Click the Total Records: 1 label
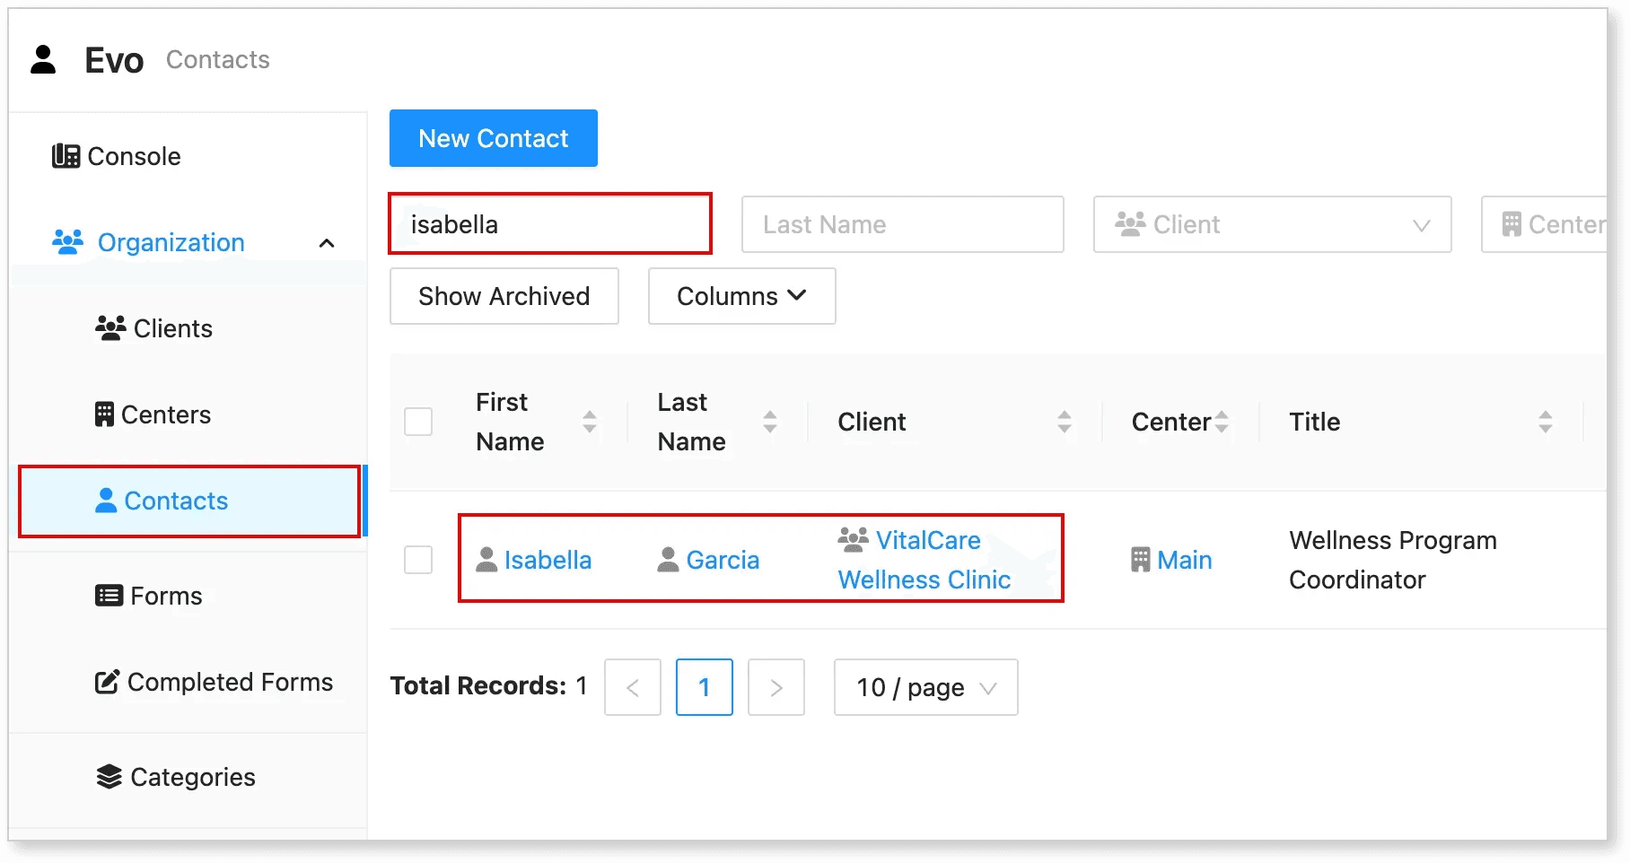The height and width of the screenshot is (863, 1630). pos(489,686)
